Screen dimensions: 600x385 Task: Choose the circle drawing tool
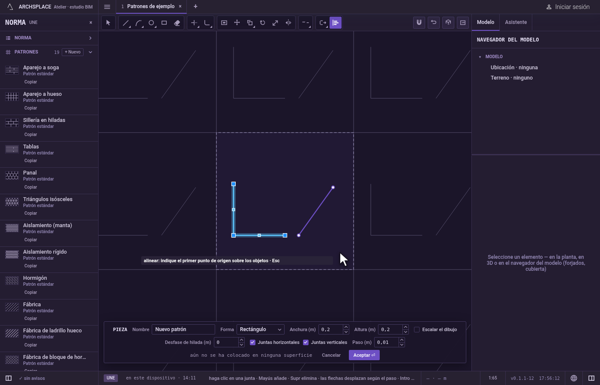coord(151,23)
